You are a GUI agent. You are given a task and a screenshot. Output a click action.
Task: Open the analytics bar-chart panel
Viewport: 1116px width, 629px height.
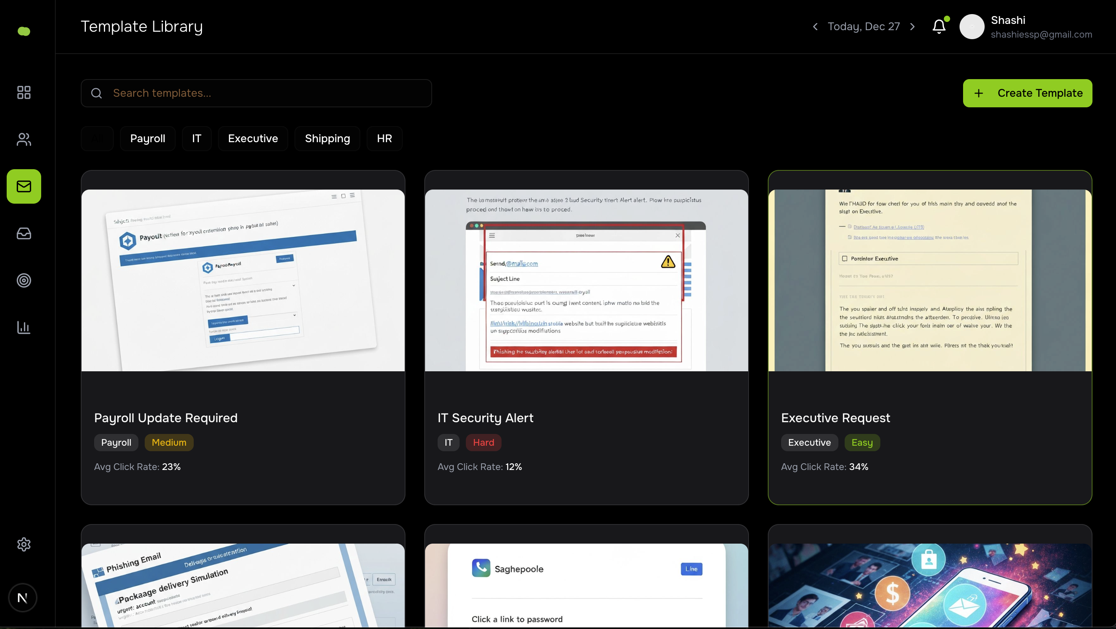coord(24,327)
